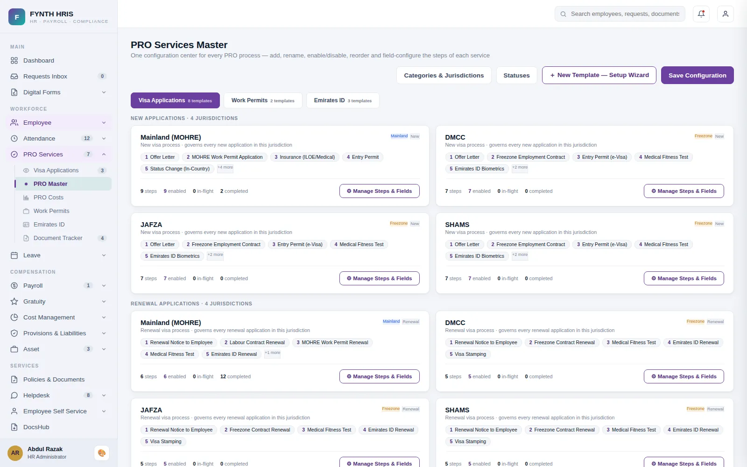Open Categories & Jurisdictions
This screenshot has height=467, width=747.
[x=444, y=75]
